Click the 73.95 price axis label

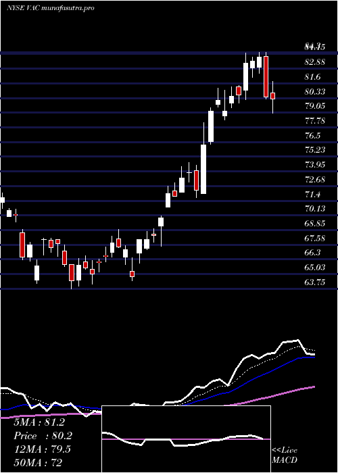[x=315, y=165]
